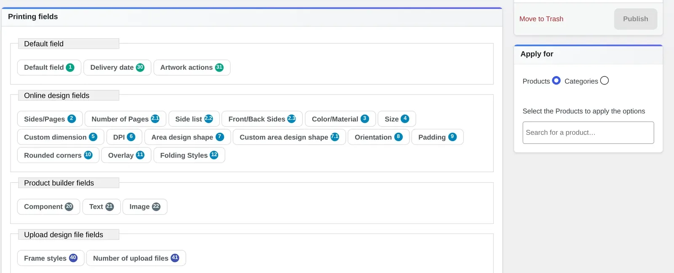This screenshot has width=674, height=273.
Task: Click the Online design fields legend
Action: (x=69, y=95)
